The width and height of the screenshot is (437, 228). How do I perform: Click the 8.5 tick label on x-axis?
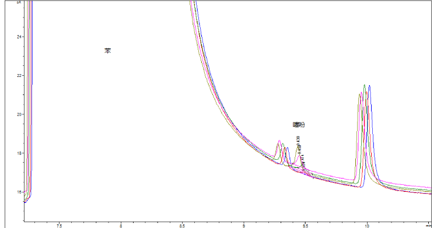(x=182, y=226)
